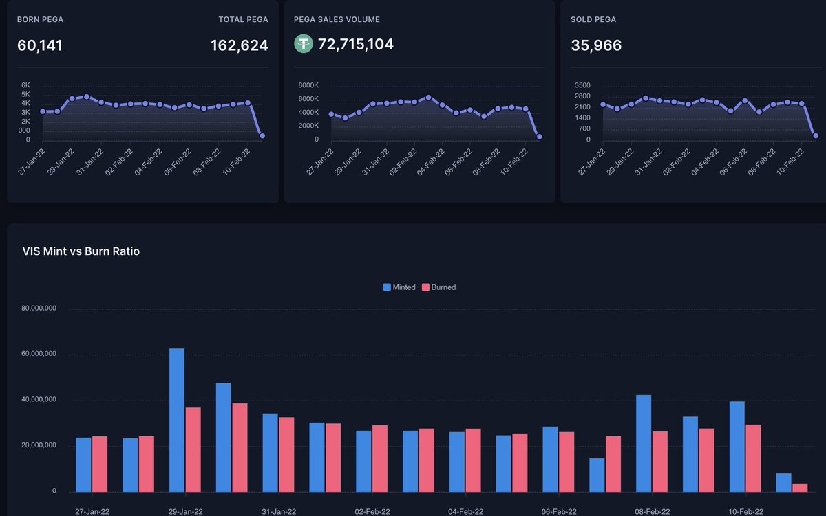
Task: Click 10-Feb-22 label under the bar chart
Action: click(x=745, y=511)
